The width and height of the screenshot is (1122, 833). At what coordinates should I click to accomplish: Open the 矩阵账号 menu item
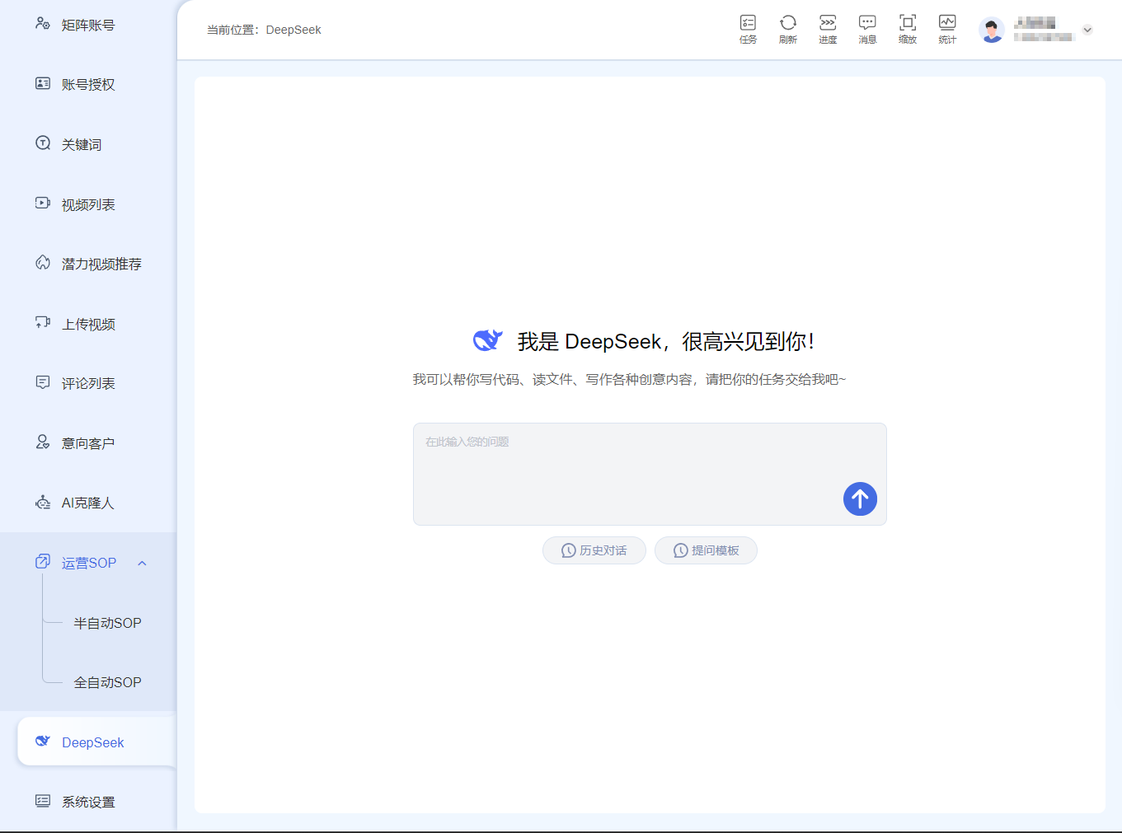pos(88,25)
